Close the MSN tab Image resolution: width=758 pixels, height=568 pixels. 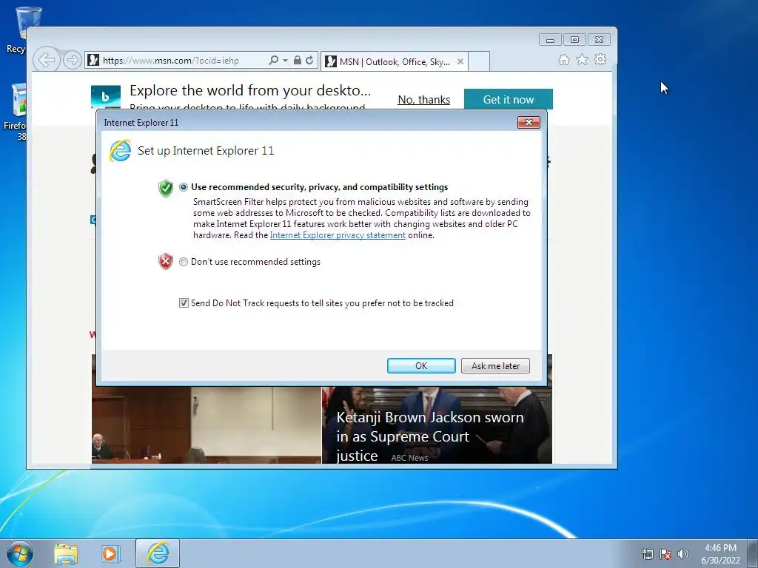tap(460, 61)
